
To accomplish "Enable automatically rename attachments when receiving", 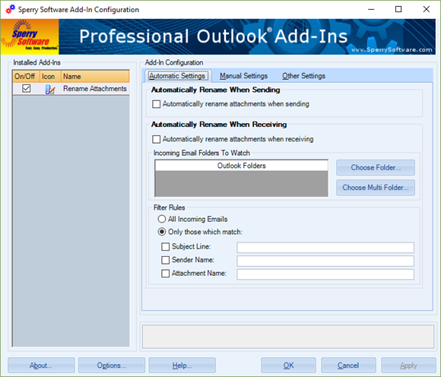I will [x=156, y=139].
